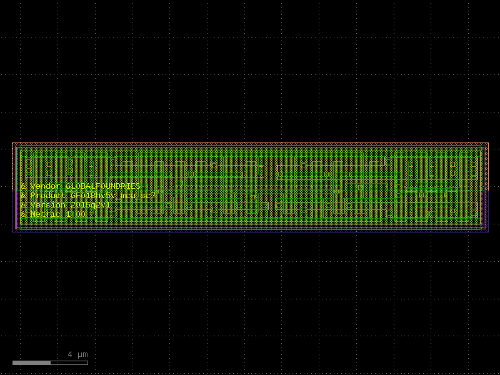This screenshot has height=375, width=500.
Task: Select the '& Product GF018hv5v_mcu_sc7' label
Action: pos(88,196)
